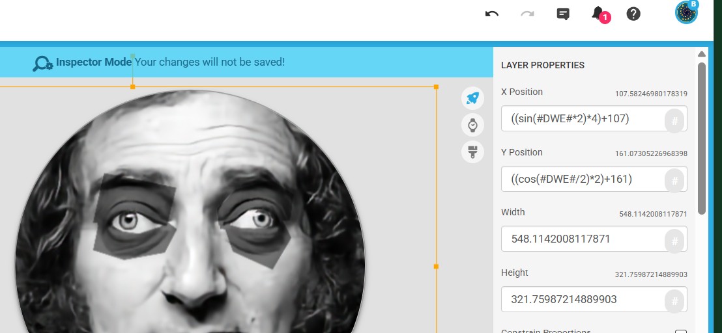The height and width of the screenshot is (333, 722).
Task: Click the Y Position label
Action: pyautogui.click(x=522, y=152)
